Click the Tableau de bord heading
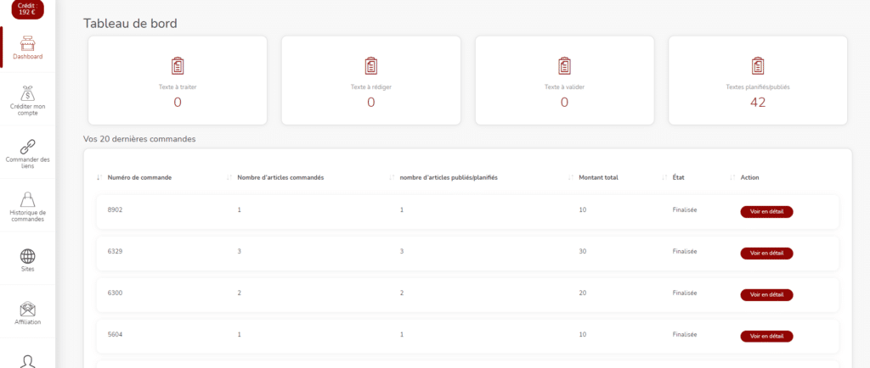 point(130,23)
